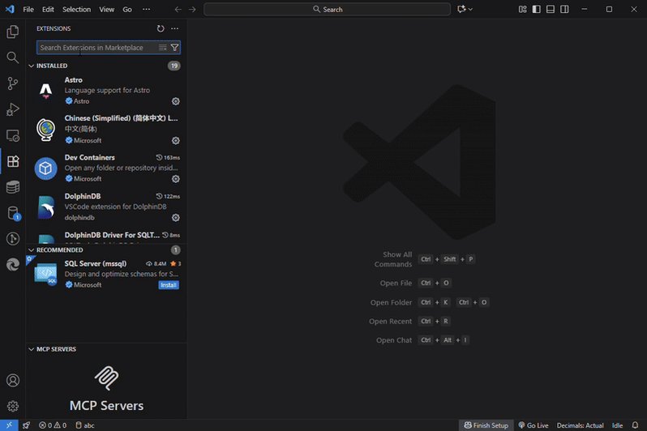Viewport: 647px width, 431px height.
Task: Select the Dev Containers extension entry
Action: [x=106, y=168]
